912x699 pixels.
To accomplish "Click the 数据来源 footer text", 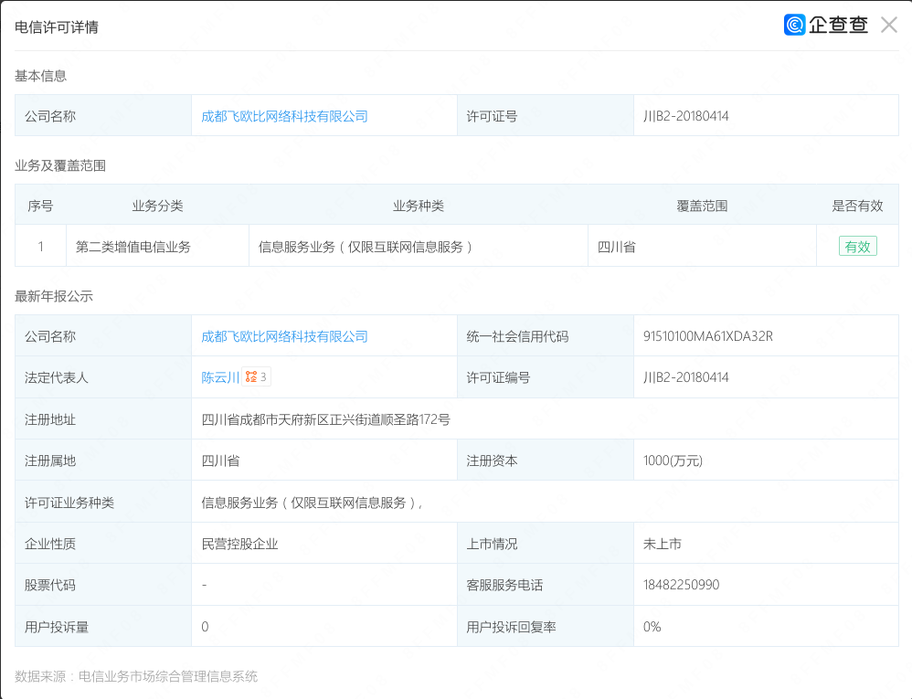I will click(136, 676).
